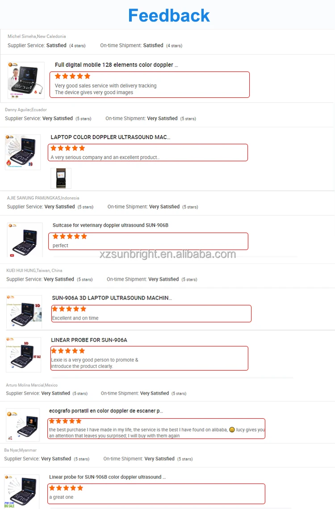View the small review photo under Danny Aguilar's review
Viewport: 335px width, 509px height.
[61, 178]
